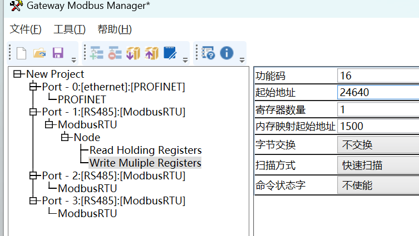Click the remove node tree icon
This screenshot has width=419, height=236.
[x=115, y=53]
